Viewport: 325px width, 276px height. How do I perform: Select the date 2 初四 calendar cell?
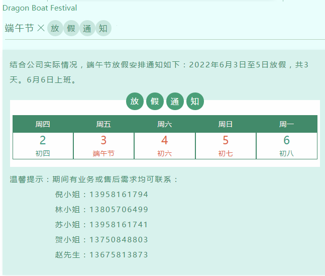pos(43,146)
